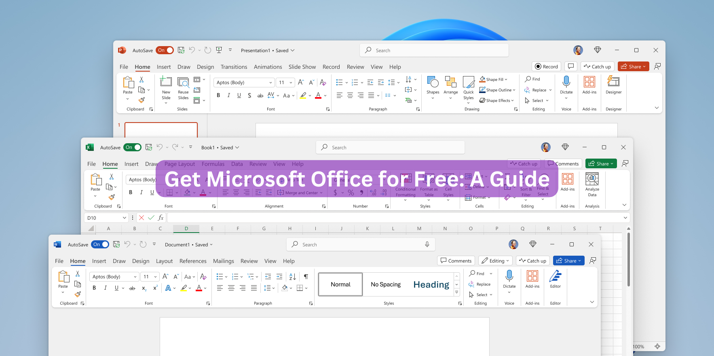Click text highlight color in Word
The height and width of the screenshot is (356, 714).
pos(184,288)
